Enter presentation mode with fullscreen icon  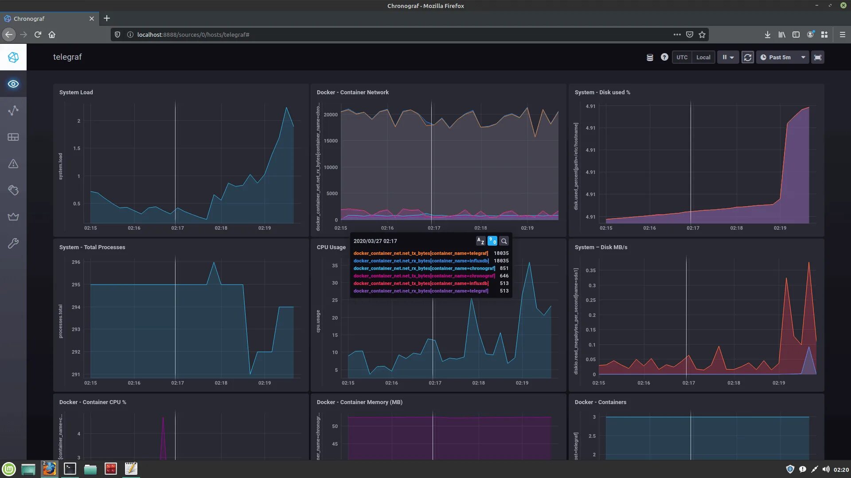pos(818,58)
